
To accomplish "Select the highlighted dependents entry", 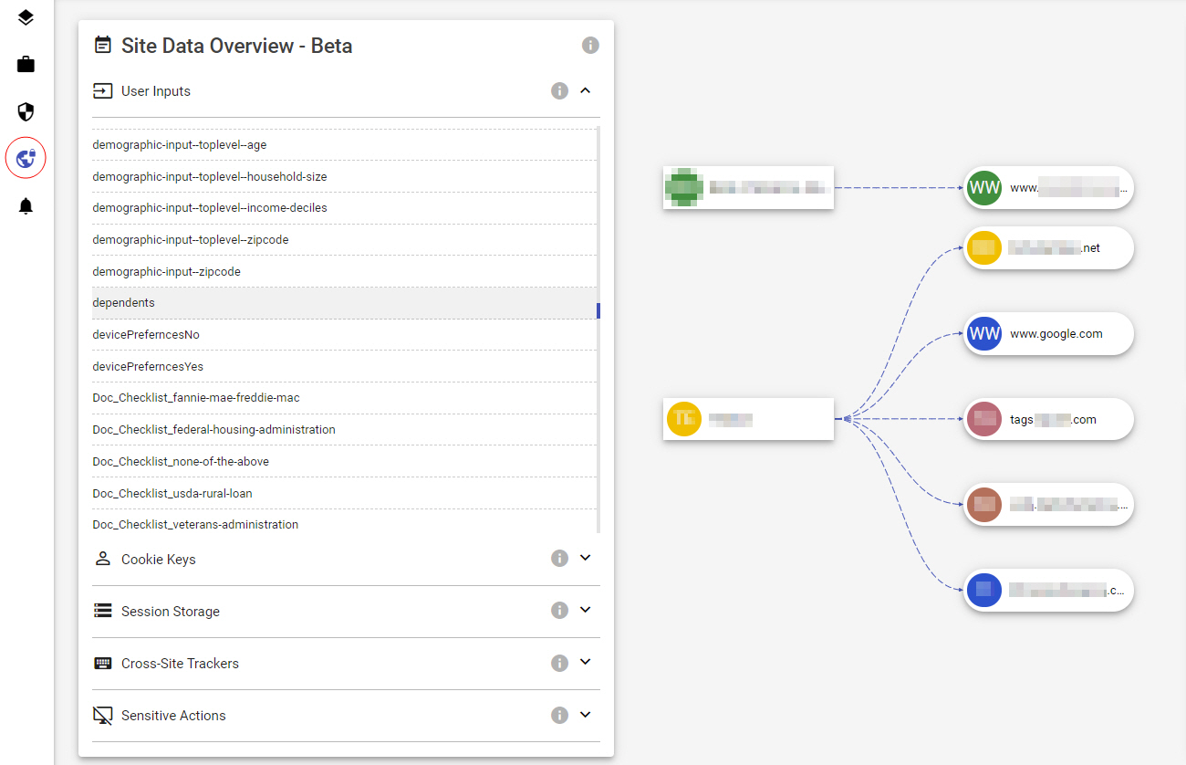I will click(x=345, y=303).
